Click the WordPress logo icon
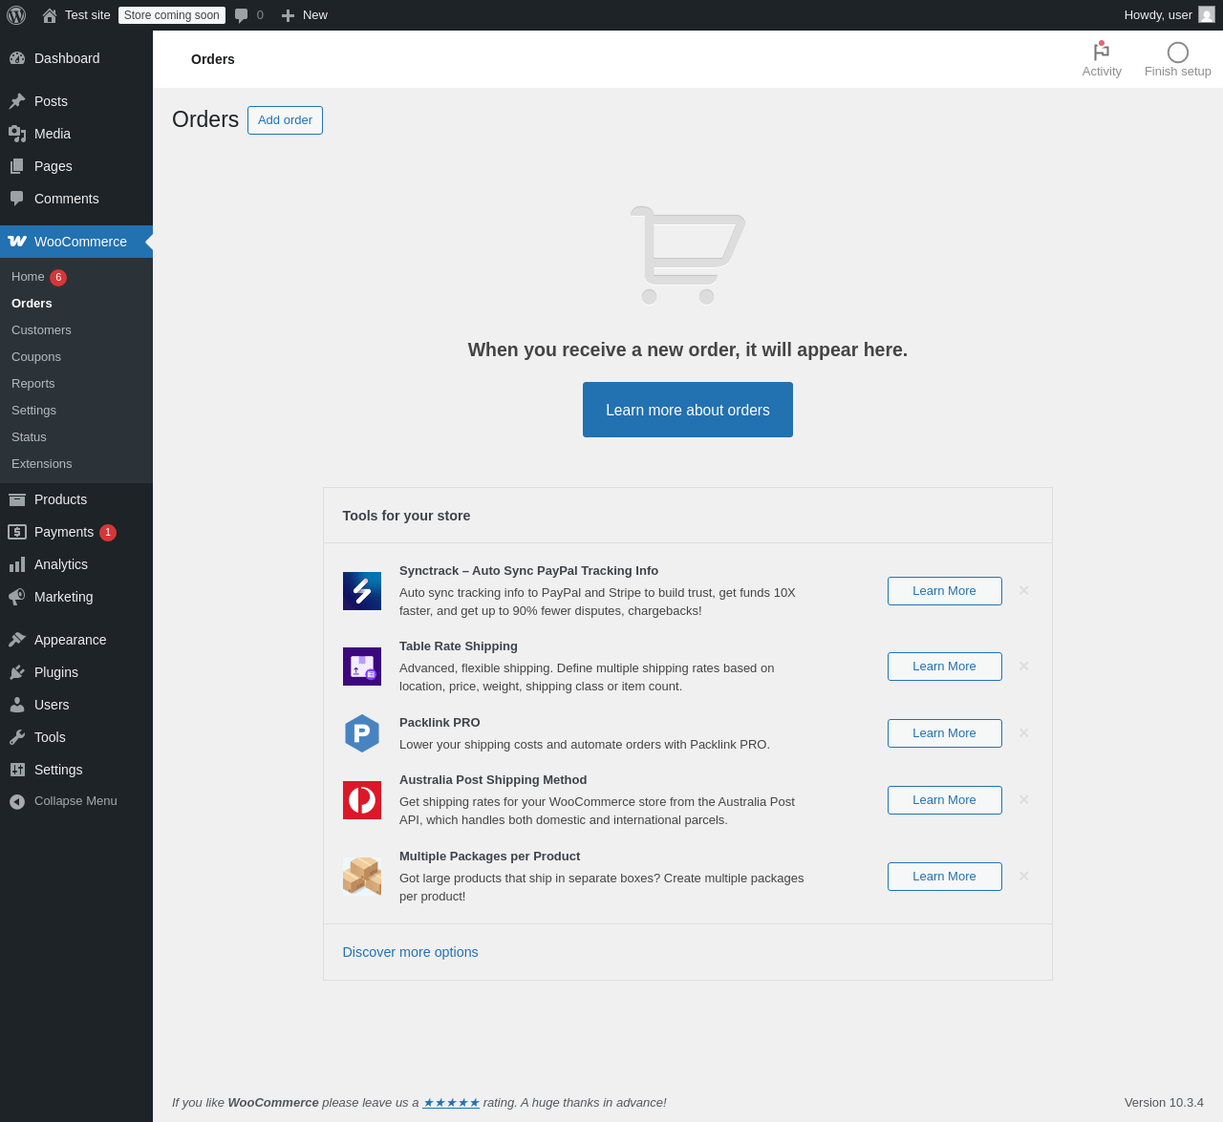The height and width of the screenshot is (1122, 1223). 16,15
